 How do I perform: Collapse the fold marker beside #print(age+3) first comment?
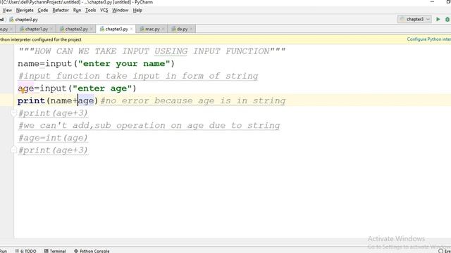click(13, 113)
